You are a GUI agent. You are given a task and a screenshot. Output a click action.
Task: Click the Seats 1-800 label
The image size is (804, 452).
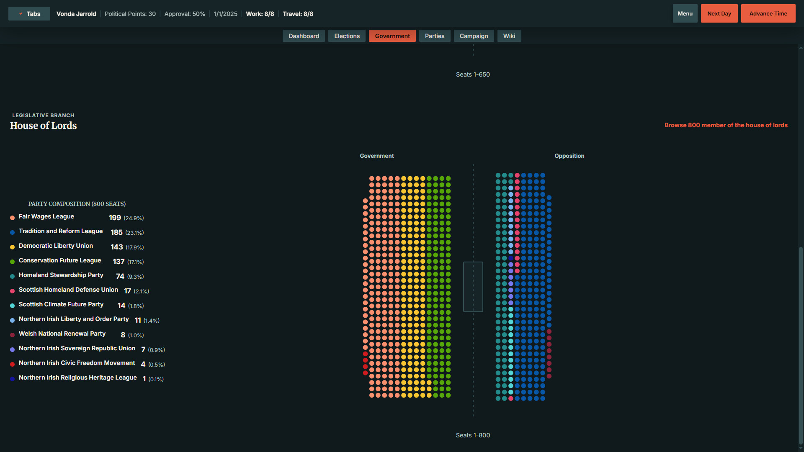(473, 435)
